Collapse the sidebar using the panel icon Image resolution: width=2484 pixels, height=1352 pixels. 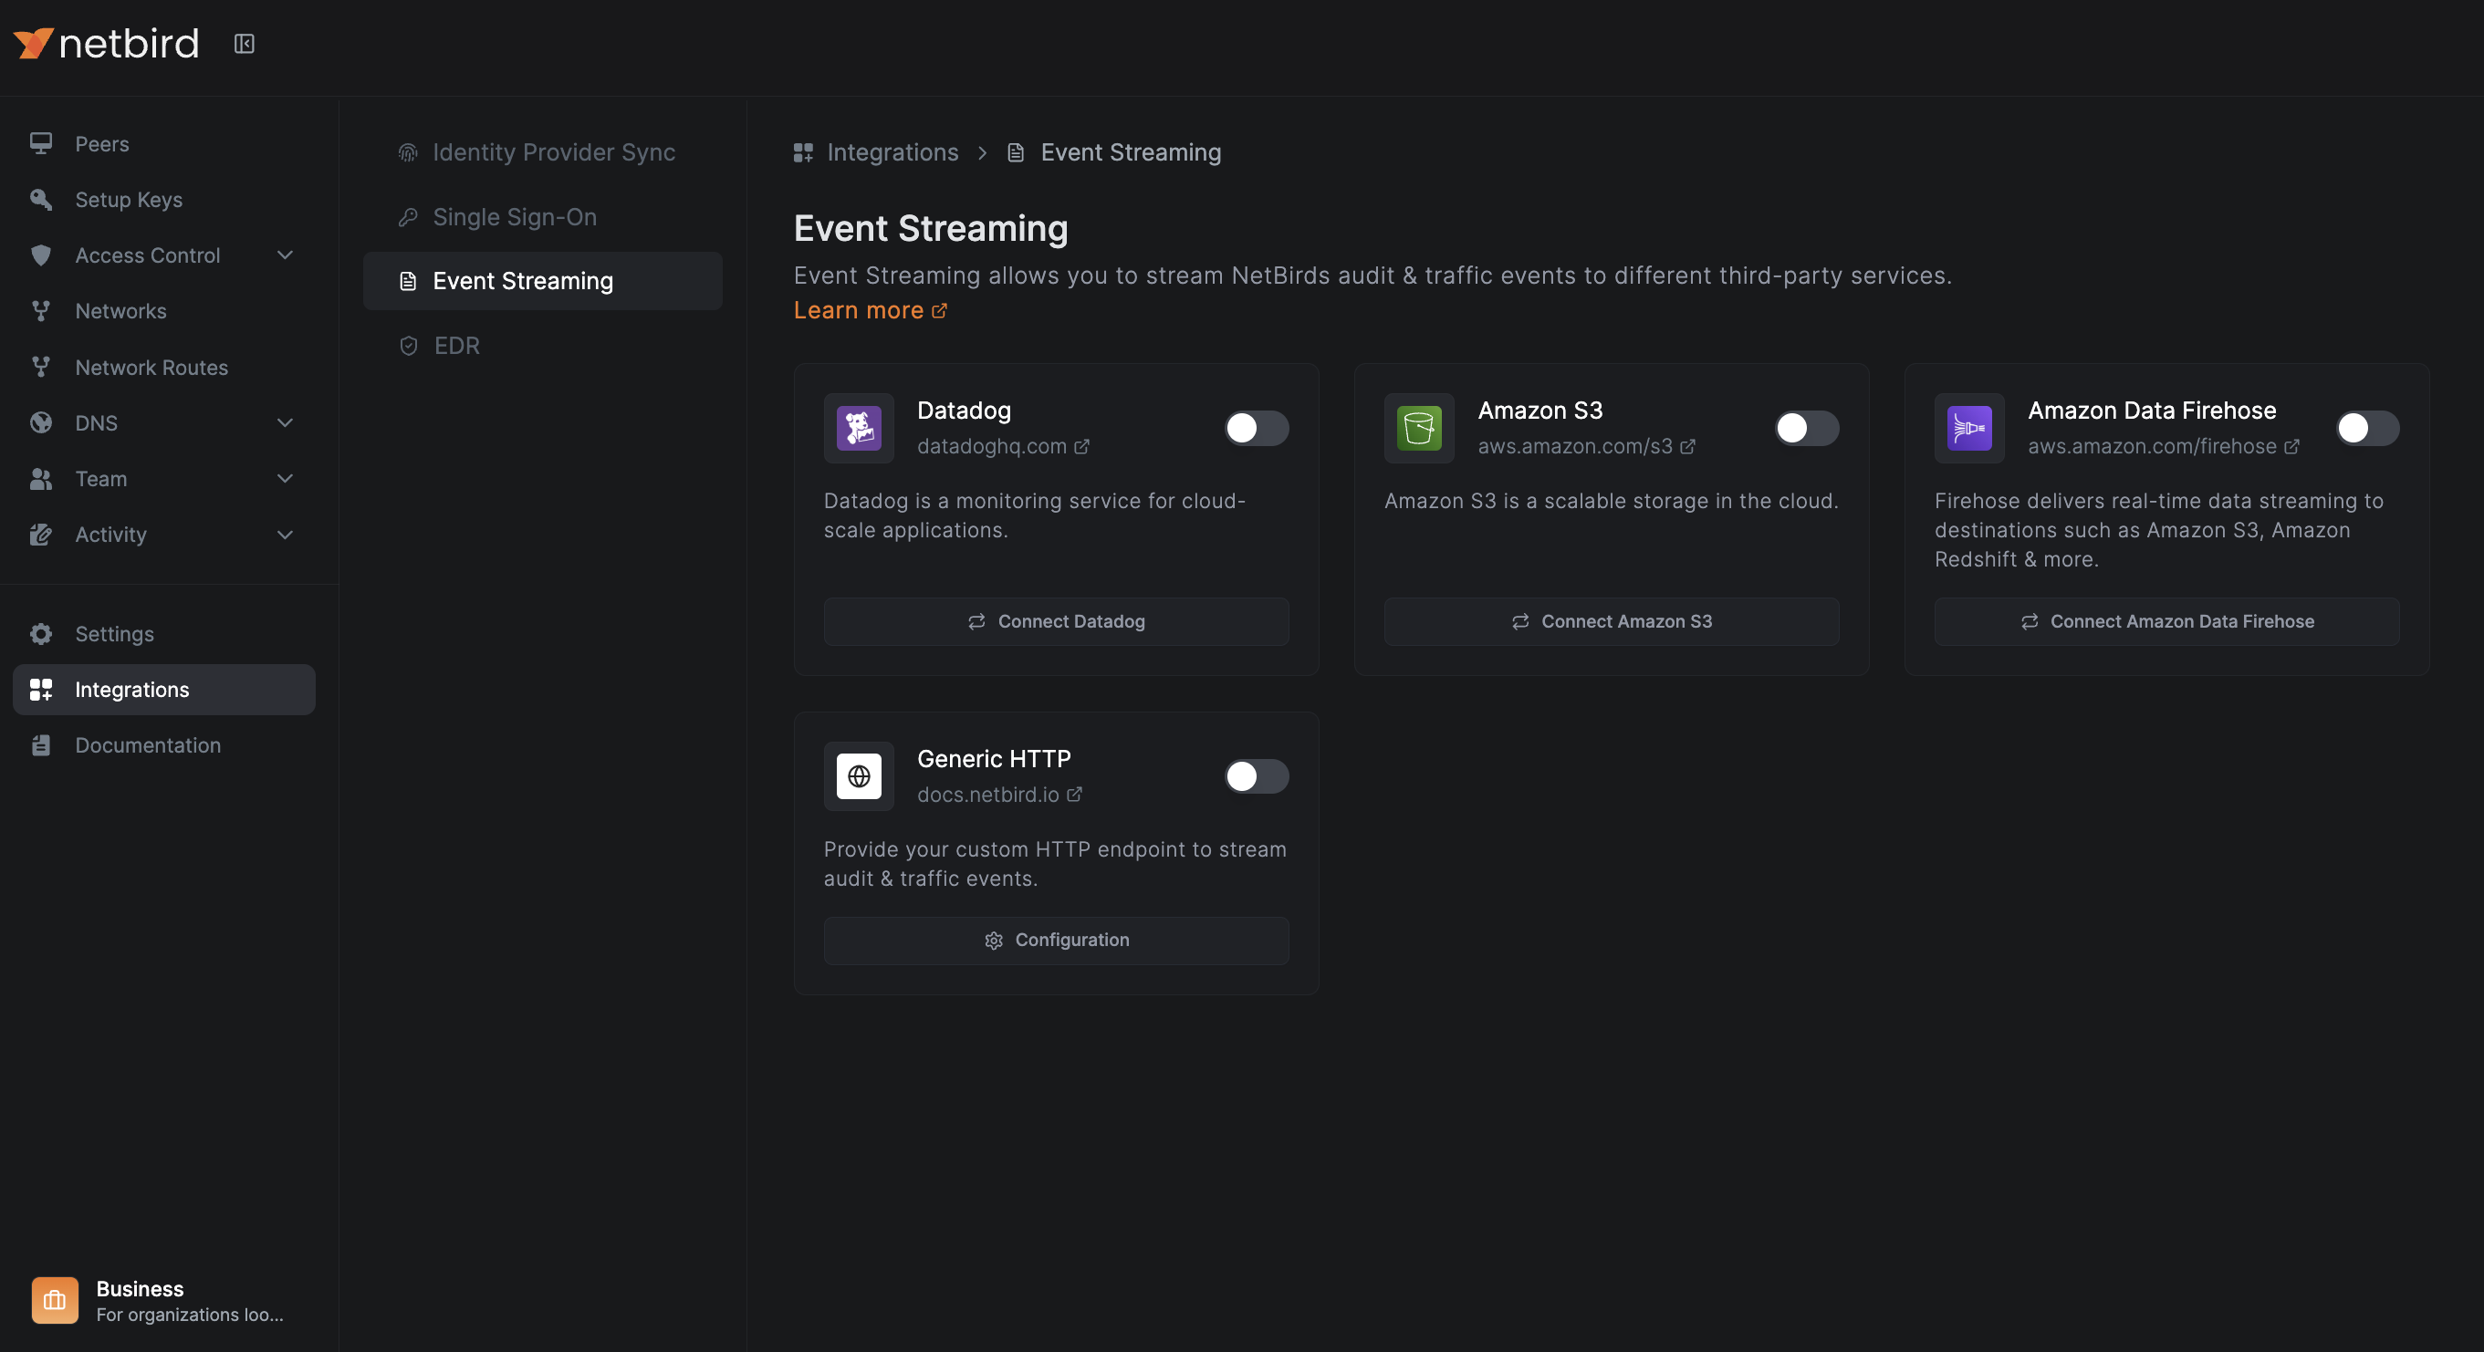click(x=243, y=44)
